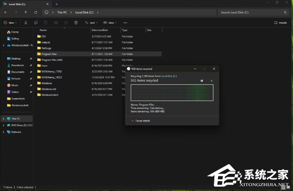Image resolution: width=293 pixels, height=191 pixels.
Task: Go up one folder level arrow
Action: (x=25, y=12)
